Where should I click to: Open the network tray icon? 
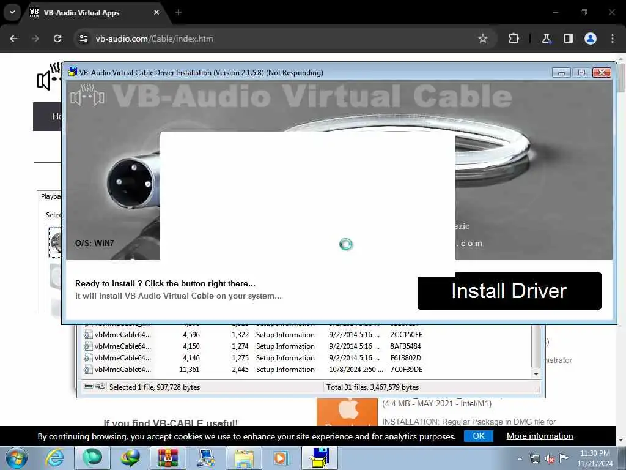coord(534,459)
